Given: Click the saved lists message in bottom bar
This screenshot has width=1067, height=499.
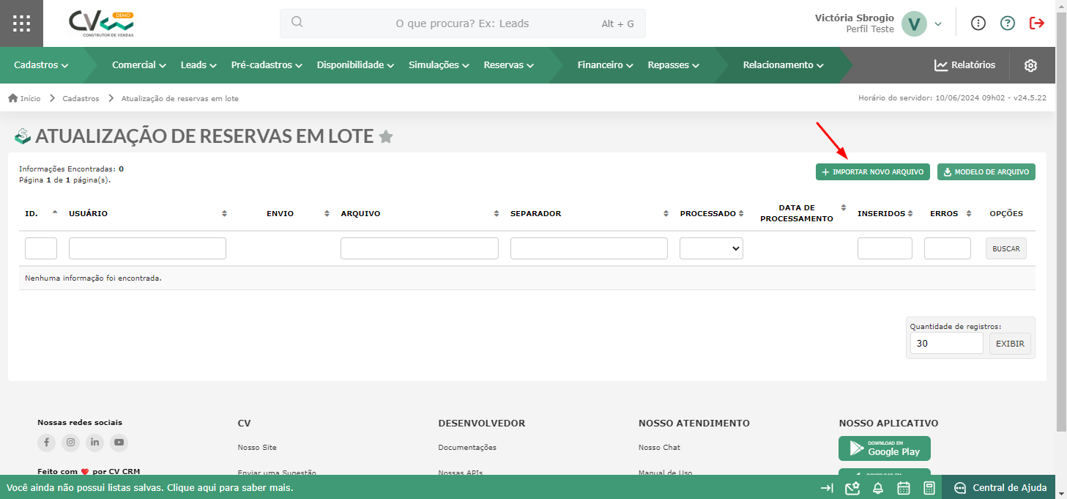Looking at the screenshot, I should [x=150, y=488].
